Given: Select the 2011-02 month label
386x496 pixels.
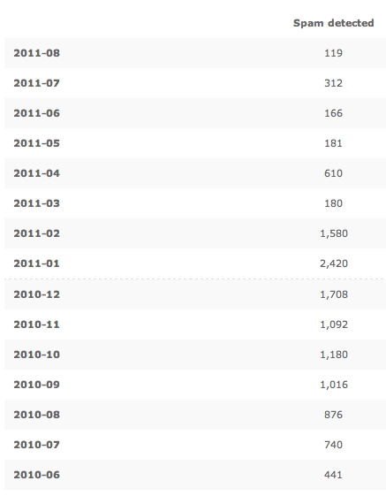Looking at the screenshot, I should point(37,233).
